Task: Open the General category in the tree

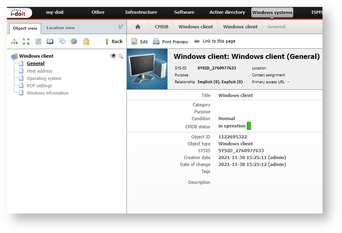Action: pos(35,63)
